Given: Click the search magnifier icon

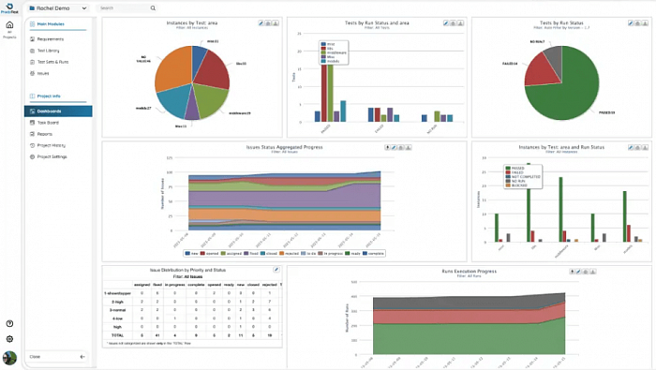Looking at the screenshot, I should 153,7.
